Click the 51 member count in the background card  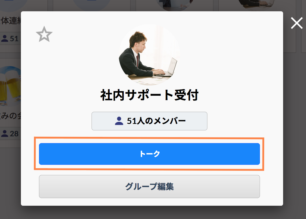point(14,39)
